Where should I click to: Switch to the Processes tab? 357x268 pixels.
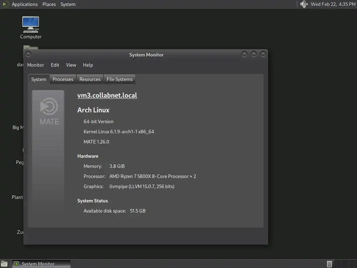point(63,79)
